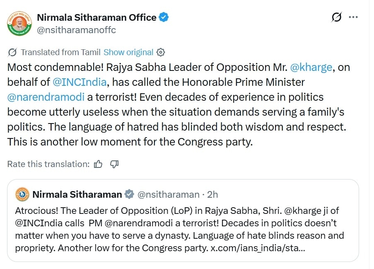Click the @kharge mention in main post
The width and height of the screenshot is (374, 269).
coord(311,68)
